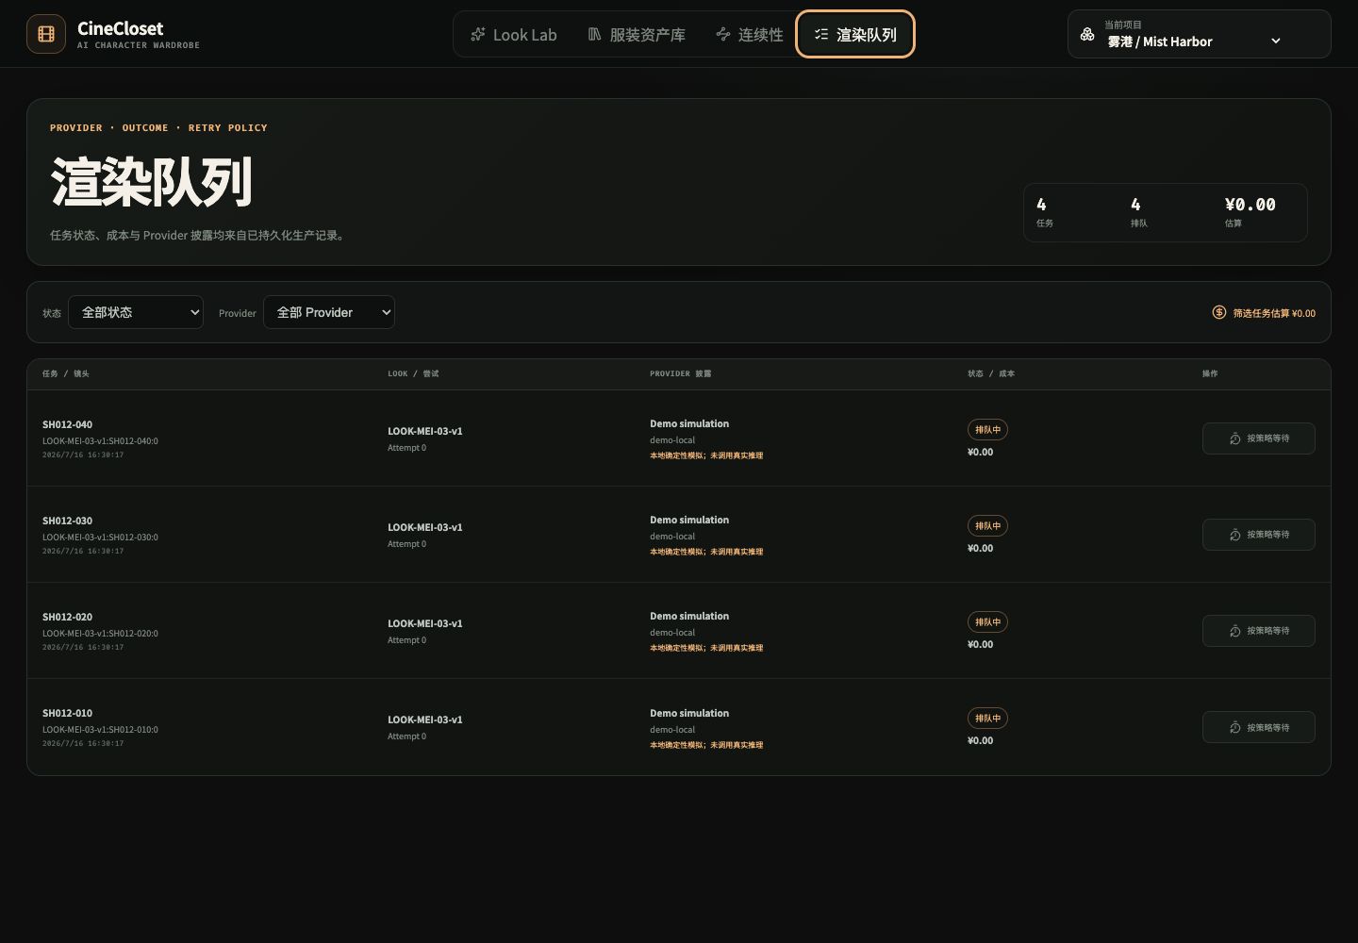Click the ID LOOK-MEI-03-v1:SH012-040:0
Image resolution: width=1358 pixels, height=943 pixels.
pos(100,440)
